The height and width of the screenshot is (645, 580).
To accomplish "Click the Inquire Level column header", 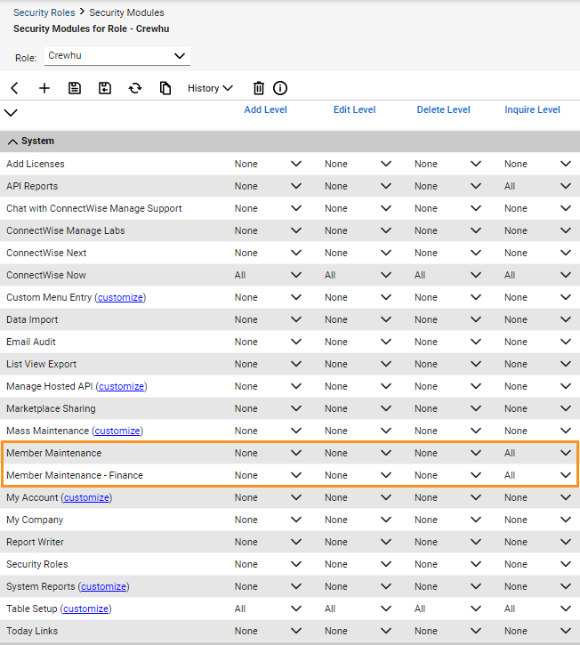I will tap(532, 109).
